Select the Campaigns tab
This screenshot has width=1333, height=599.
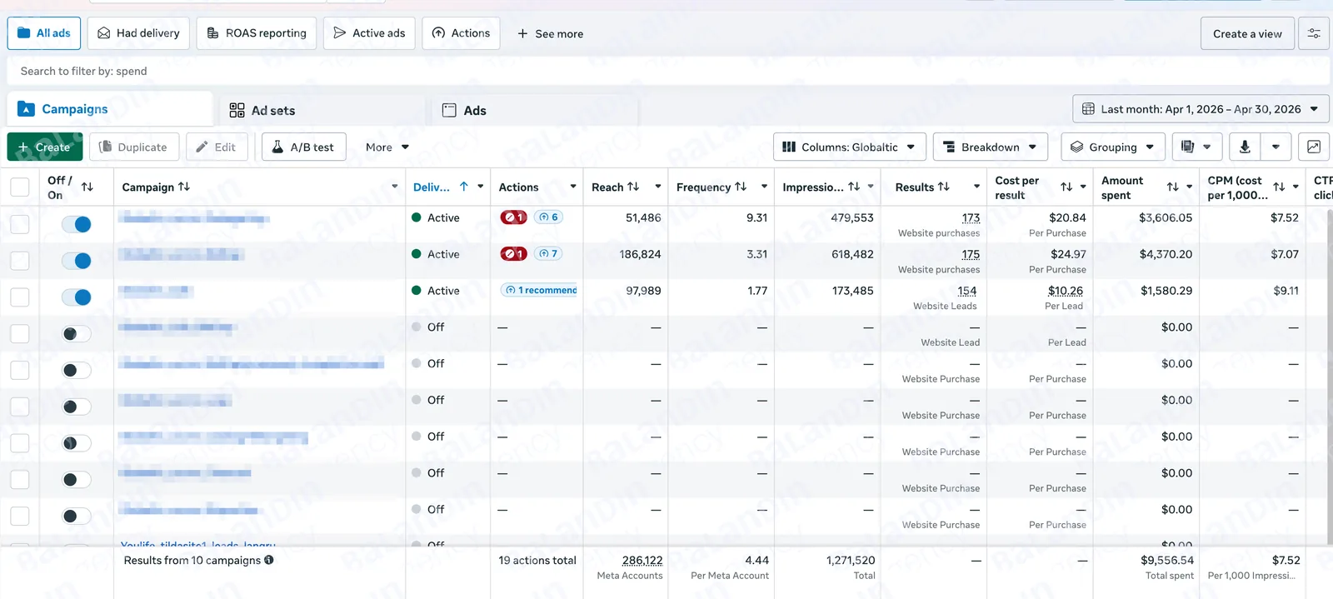(x=110, y=109)
